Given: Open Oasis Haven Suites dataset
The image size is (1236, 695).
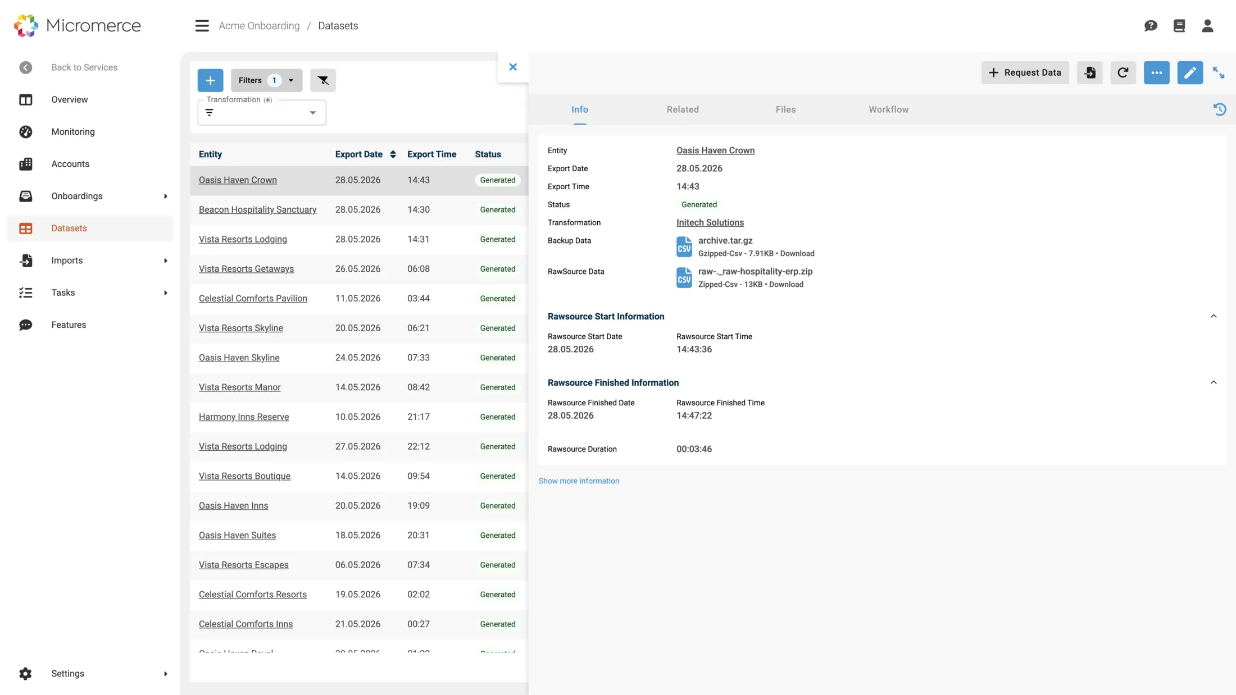Looking at the screenshot, I should tap(237, 536).
